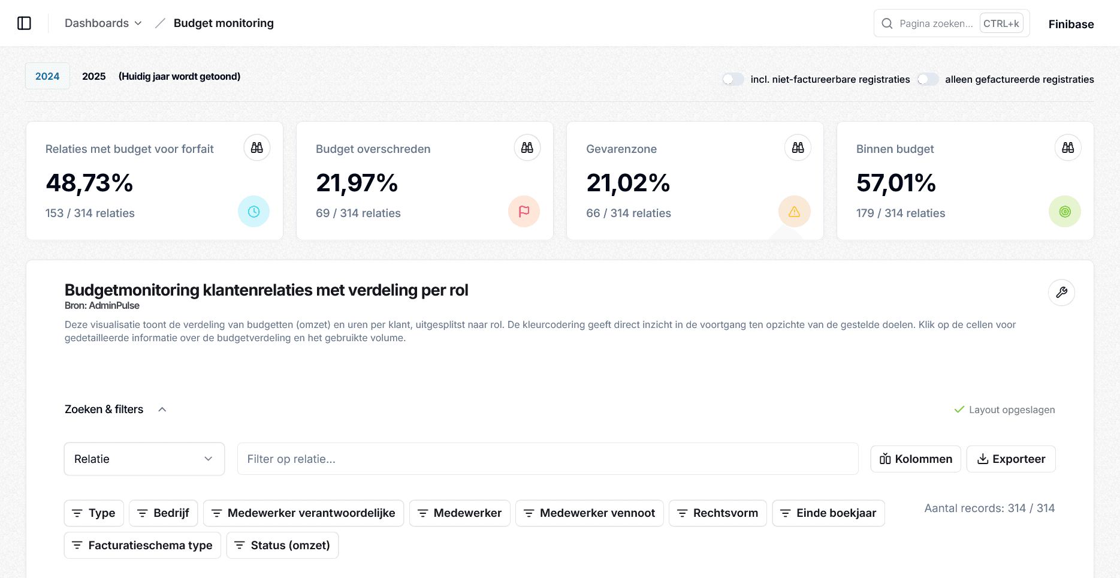Click the red flag icon on 'Budget overschreden'
Viewport: 1120px width, 578px height.
tap(524, 211)
